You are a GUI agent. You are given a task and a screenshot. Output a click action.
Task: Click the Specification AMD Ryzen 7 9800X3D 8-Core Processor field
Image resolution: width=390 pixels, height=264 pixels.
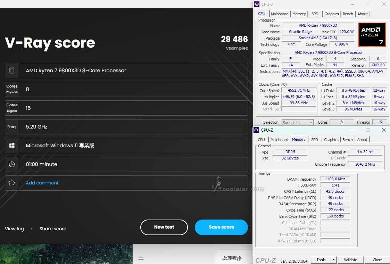pos(334,52)
